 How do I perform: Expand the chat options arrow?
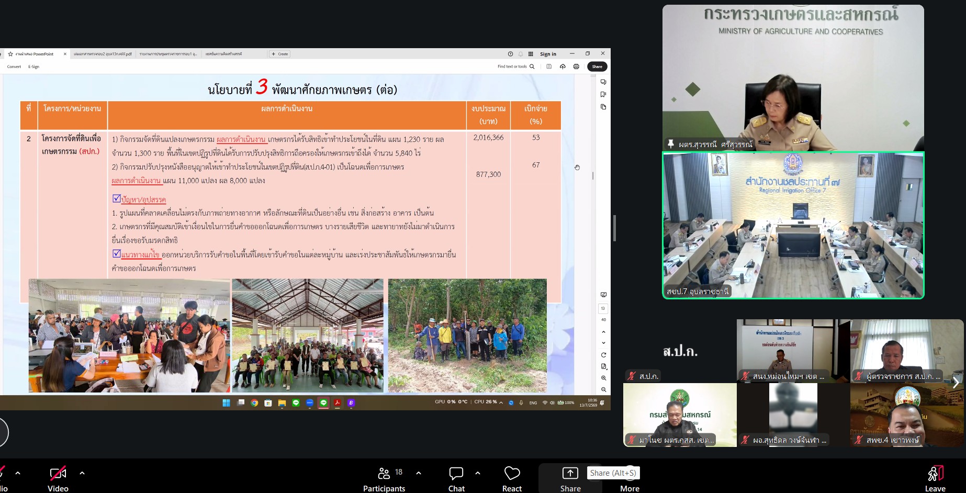[x=478, y=473]
